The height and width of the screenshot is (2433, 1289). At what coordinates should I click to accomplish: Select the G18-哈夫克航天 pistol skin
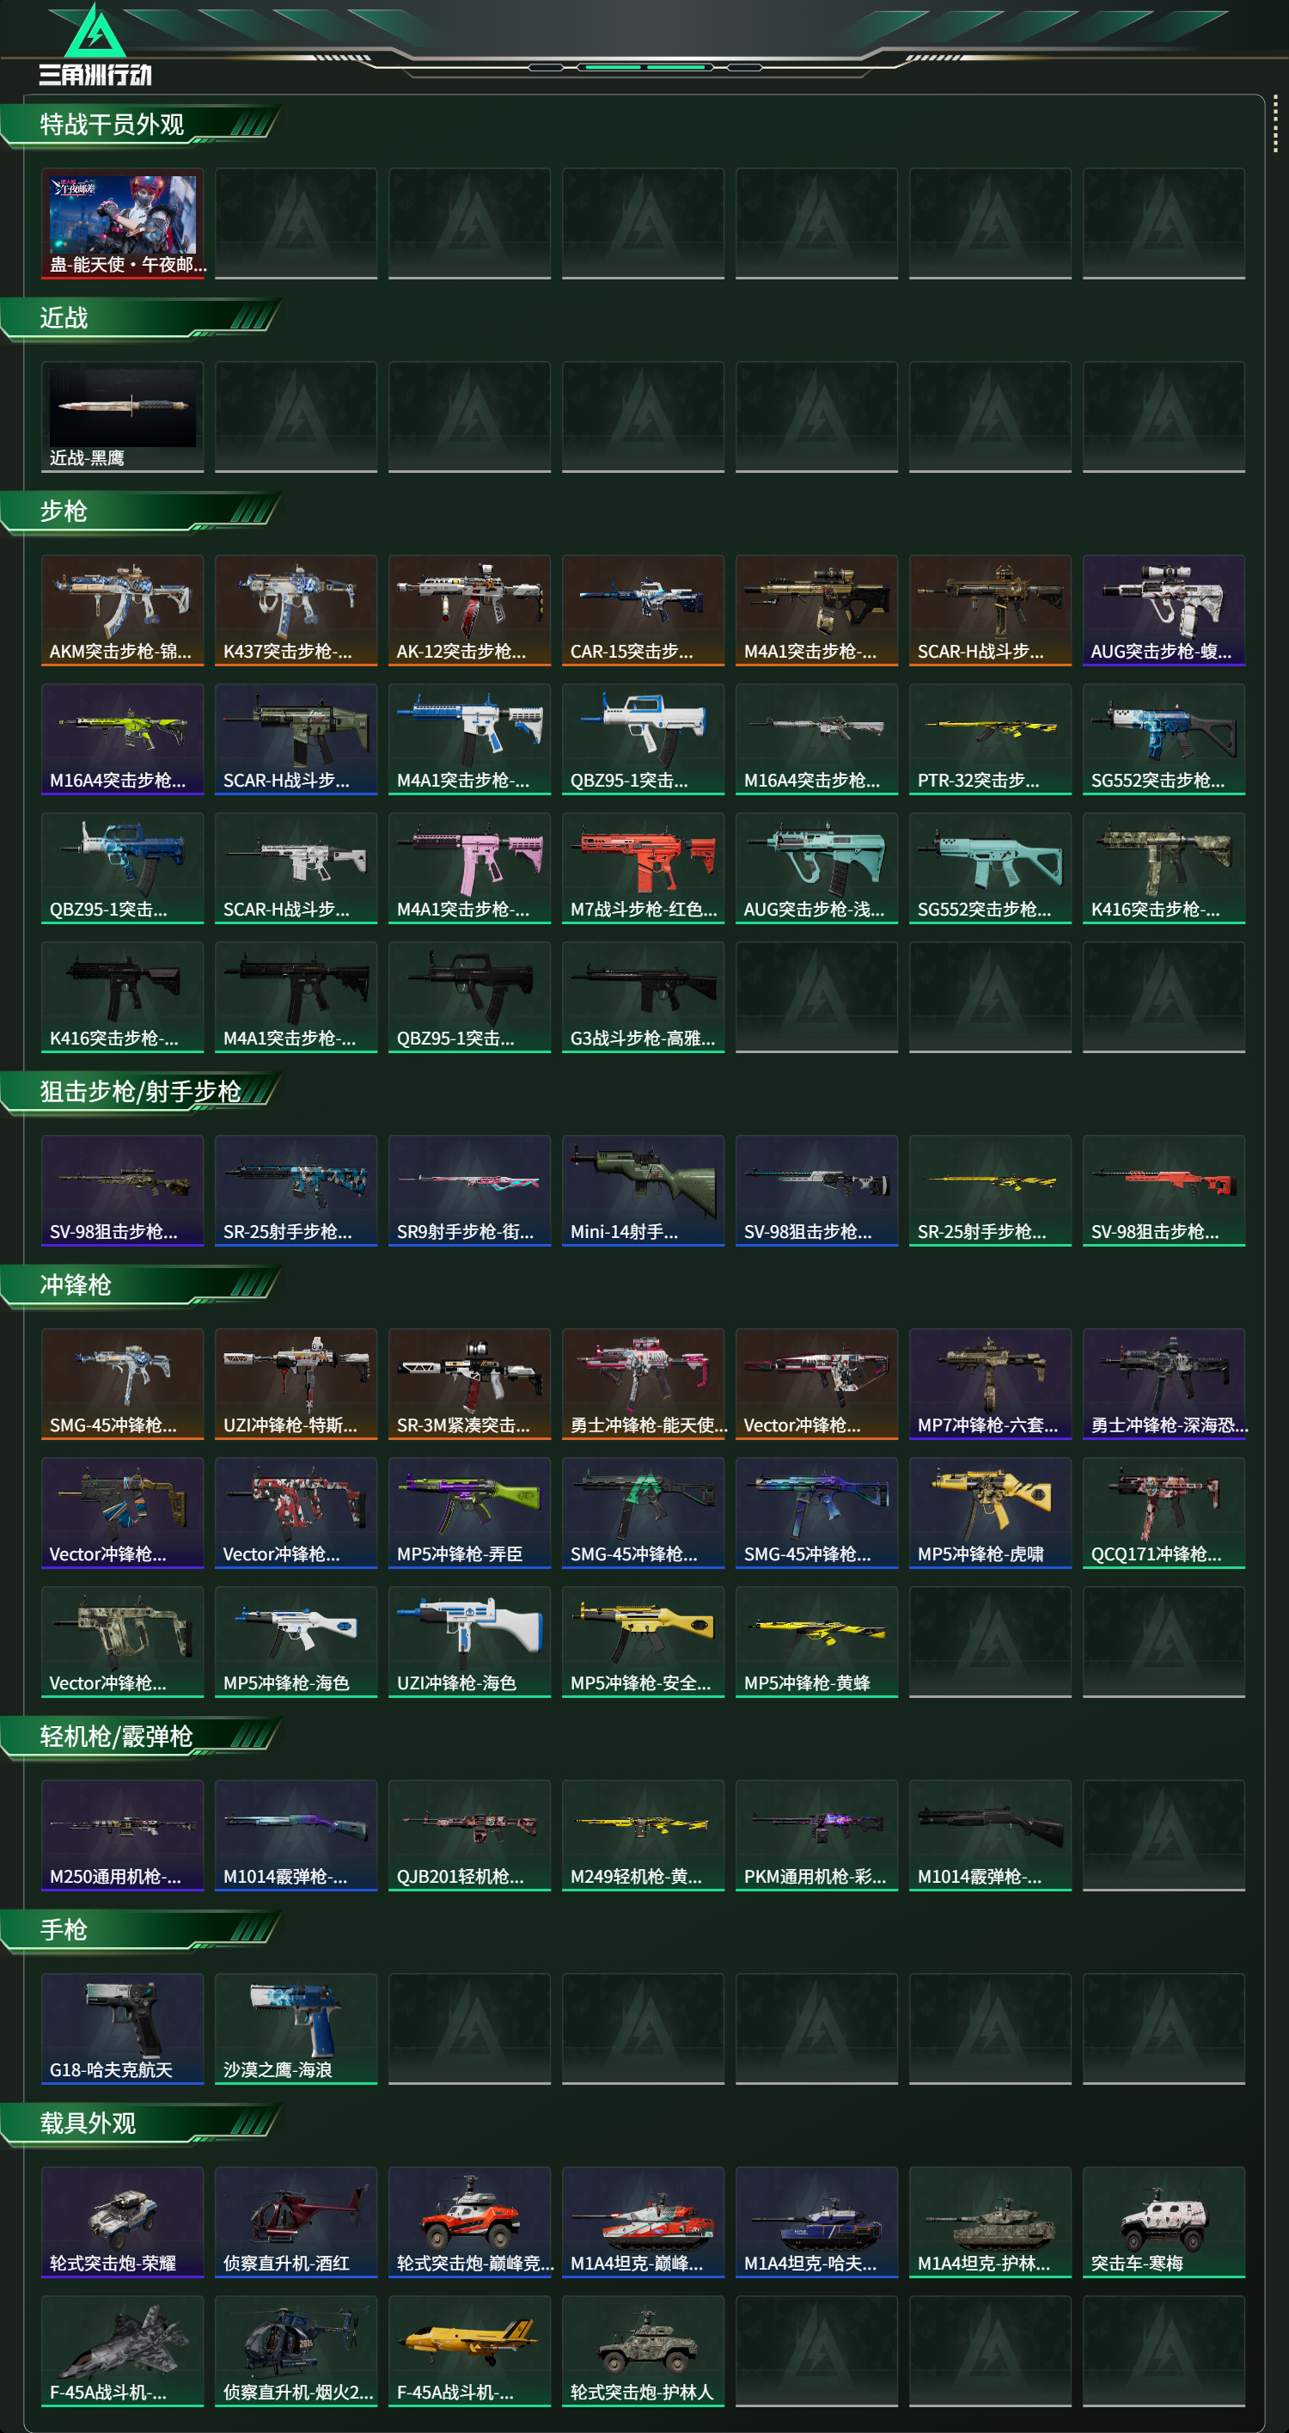pyautogui.click(x=123, y=2029)
